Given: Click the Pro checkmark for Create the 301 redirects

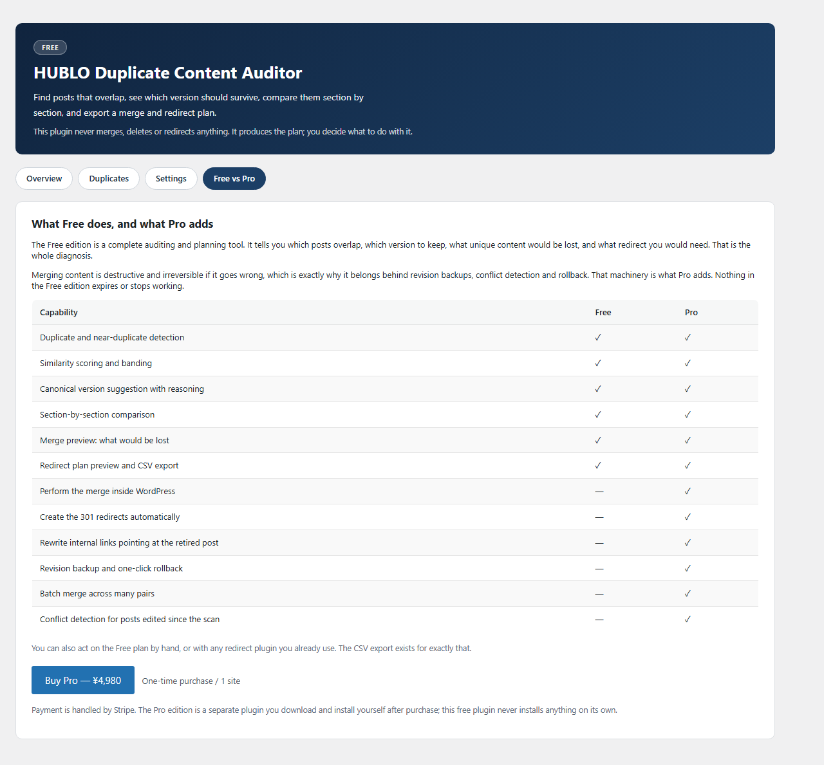Looking at the screenshot, I should [x=688, y=517].
